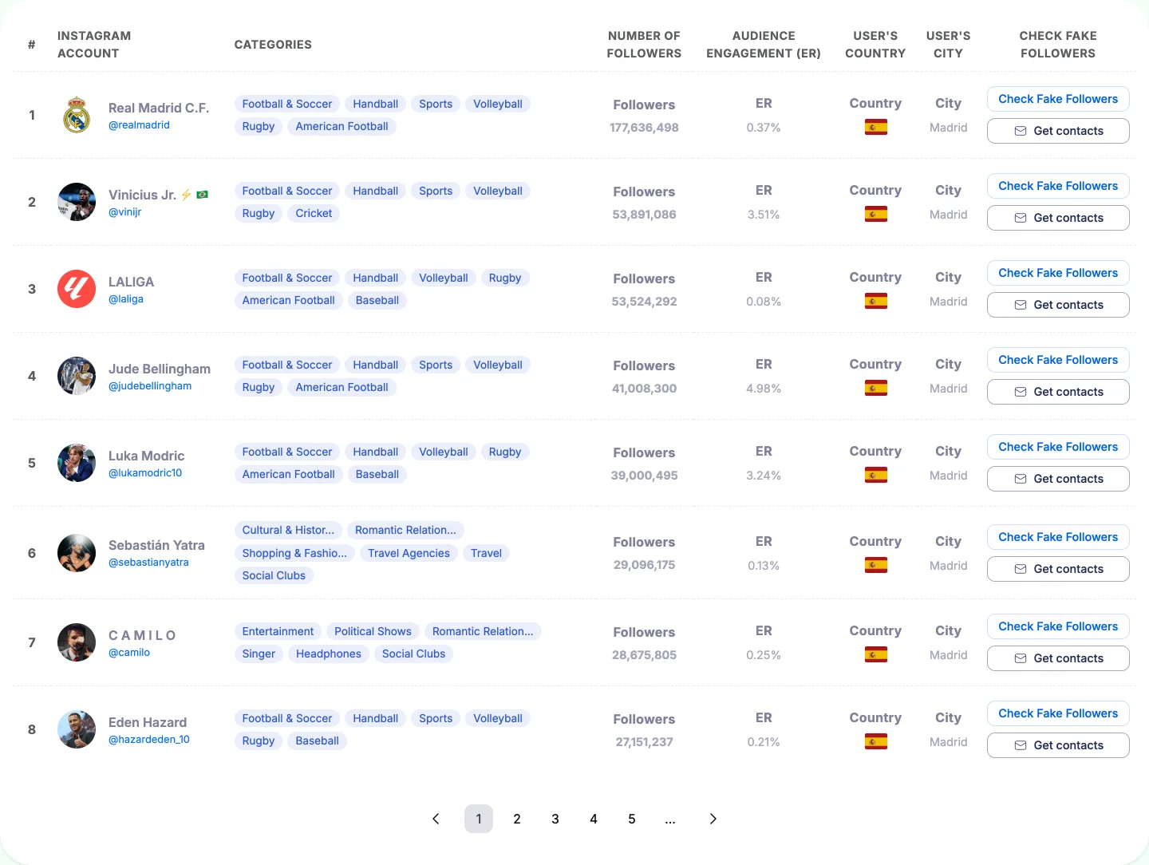This screenshot has width=1149, height=865.
Task: Select Headphones tag in CAMILO row
Action: coord(329,654)
